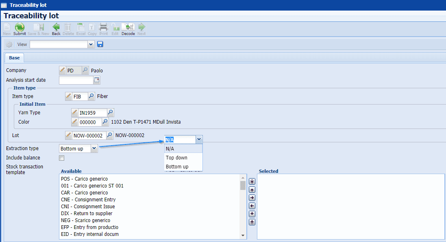Click the left arrow to remove selected template
446x242 pixels.
point(252,206)
